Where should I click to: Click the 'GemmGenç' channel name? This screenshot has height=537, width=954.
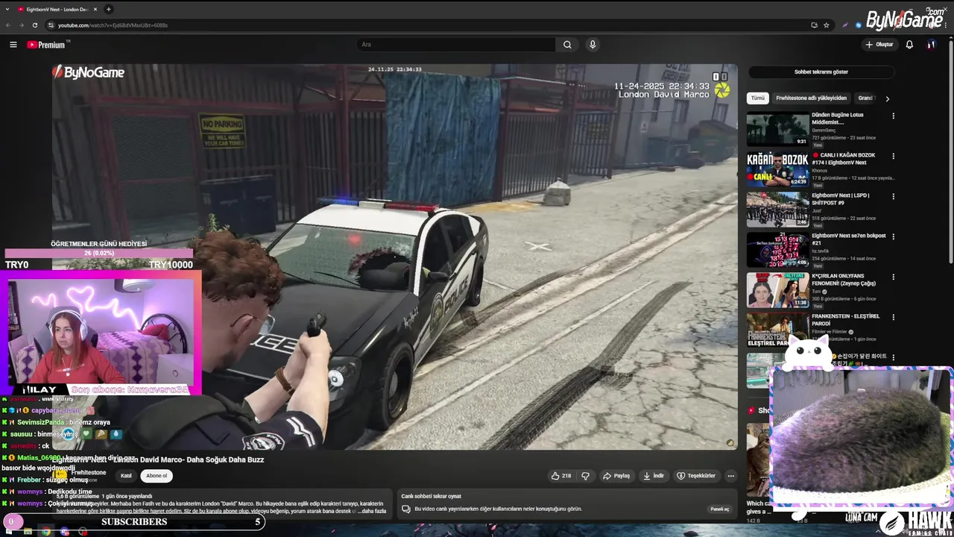pos(824,130)
